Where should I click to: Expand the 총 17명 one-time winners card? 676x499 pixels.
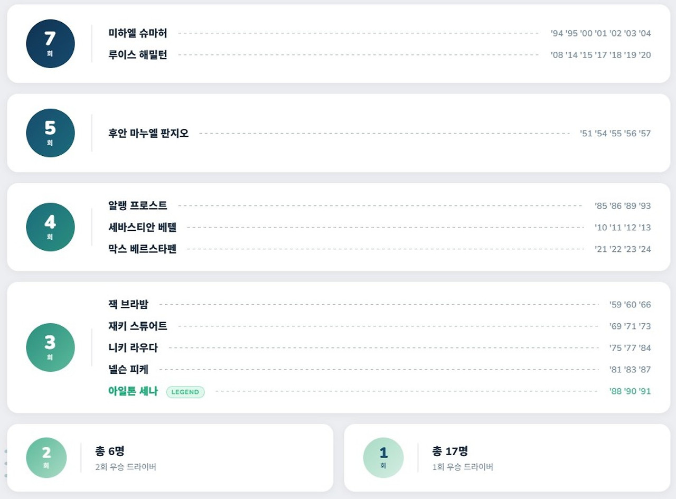[x=507, y=458]
